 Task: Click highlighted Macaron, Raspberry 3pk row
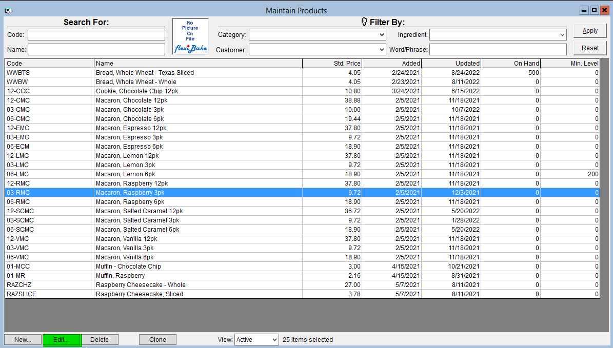[302, 193]
